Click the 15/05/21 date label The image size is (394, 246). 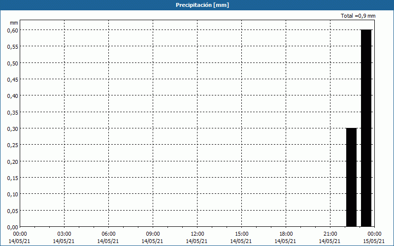pos(374,241)
